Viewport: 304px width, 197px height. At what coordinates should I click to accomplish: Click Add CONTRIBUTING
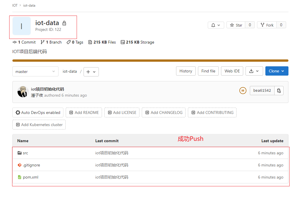coord(212,112)
